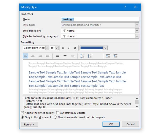Select New documents based on this template

click(x=55, y=117)
